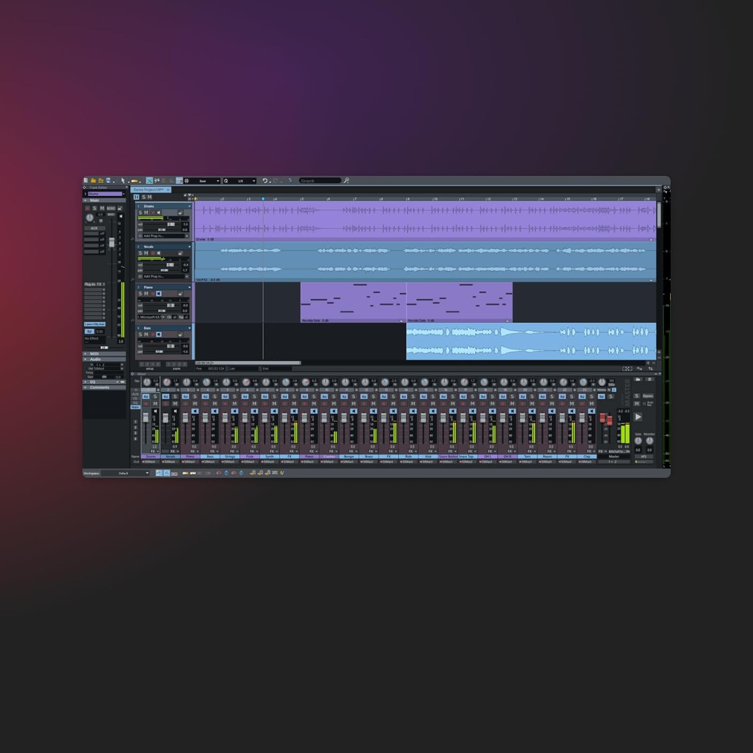753x753 pixels.
Task: Enable Rd automation read on the first mixer channel
Action: coord(147,396)
